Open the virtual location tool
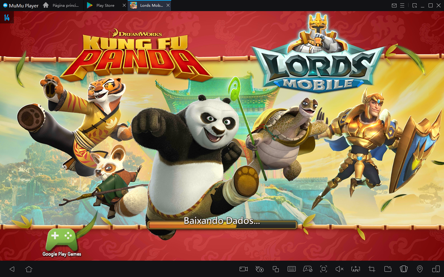This screenshot has height=277, width=444. (x=420, y=269)
